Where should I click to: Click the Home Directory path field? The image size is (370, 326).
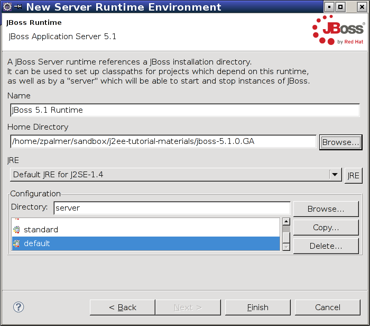click(x=163, y=141)
